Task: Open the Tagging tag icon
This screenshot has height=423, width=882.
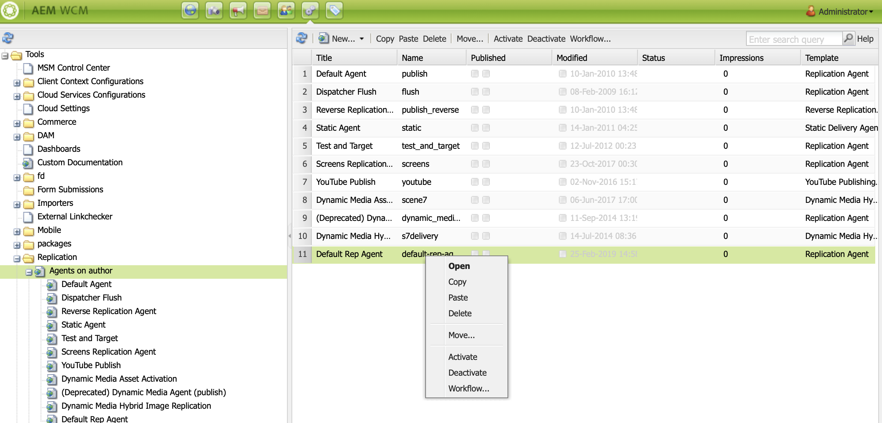Action: 334,11
